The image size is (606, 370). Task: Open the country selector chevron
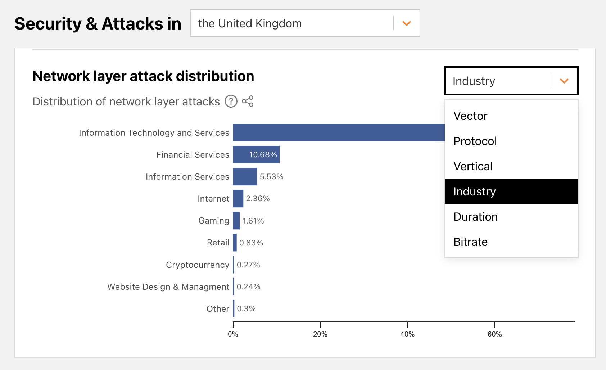(406, 23)
